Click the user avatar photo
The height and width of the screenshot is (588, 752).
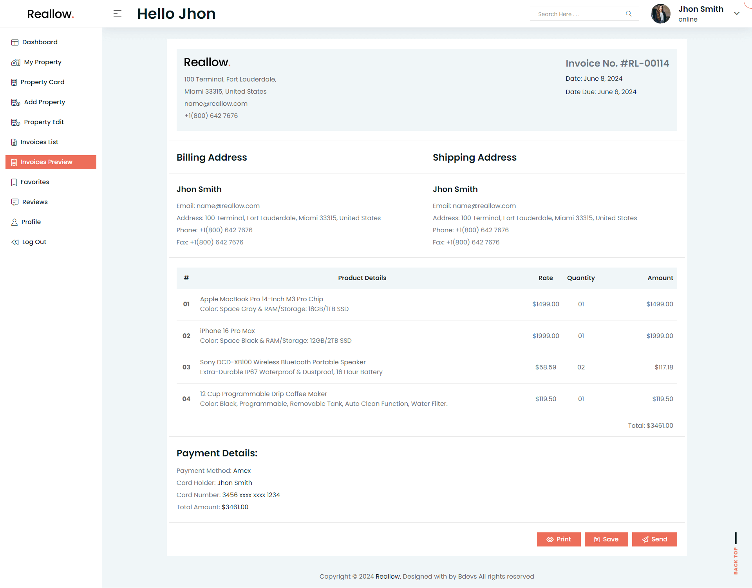pos(660,14)
